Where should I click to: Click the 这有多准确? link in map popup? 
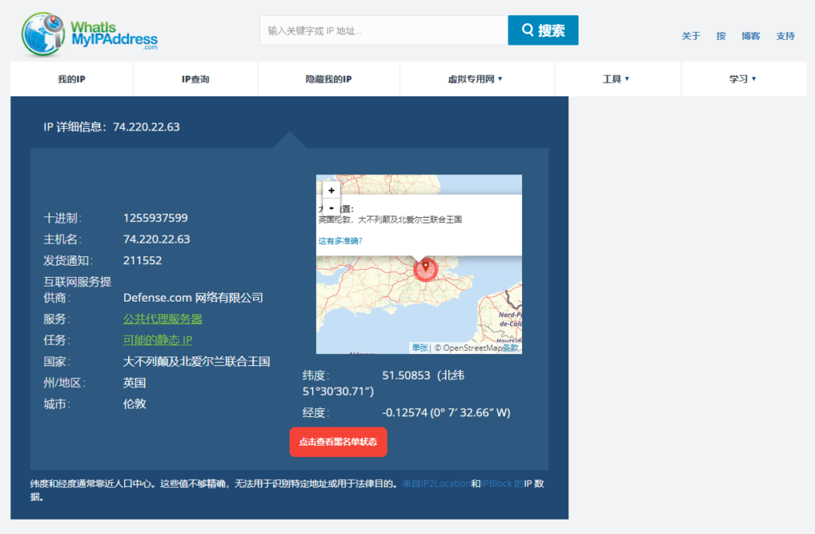pos(340,240)
